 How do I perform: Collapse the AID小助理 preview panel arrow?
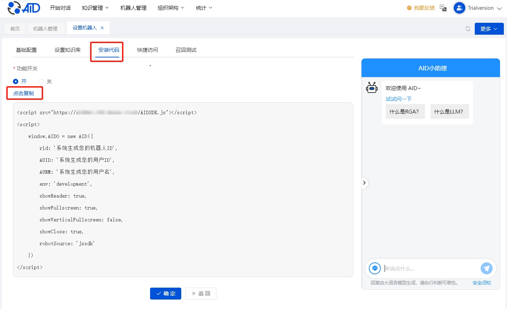364,183
